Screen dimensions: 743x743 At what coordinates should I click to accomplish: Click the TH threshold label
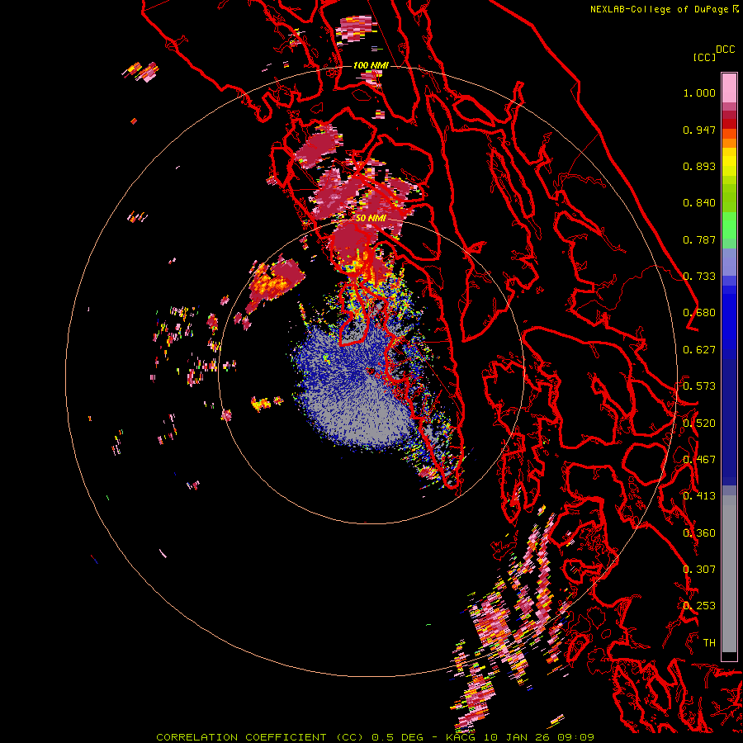click(x=709, y=643)
